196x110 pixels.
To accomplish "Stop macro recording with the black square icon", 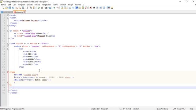I will pos(94,8).
